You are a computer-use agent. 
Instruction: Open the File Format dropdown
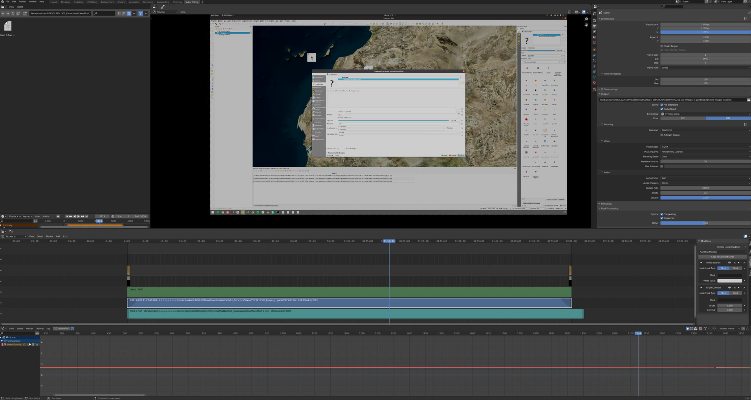pos(705,114)
